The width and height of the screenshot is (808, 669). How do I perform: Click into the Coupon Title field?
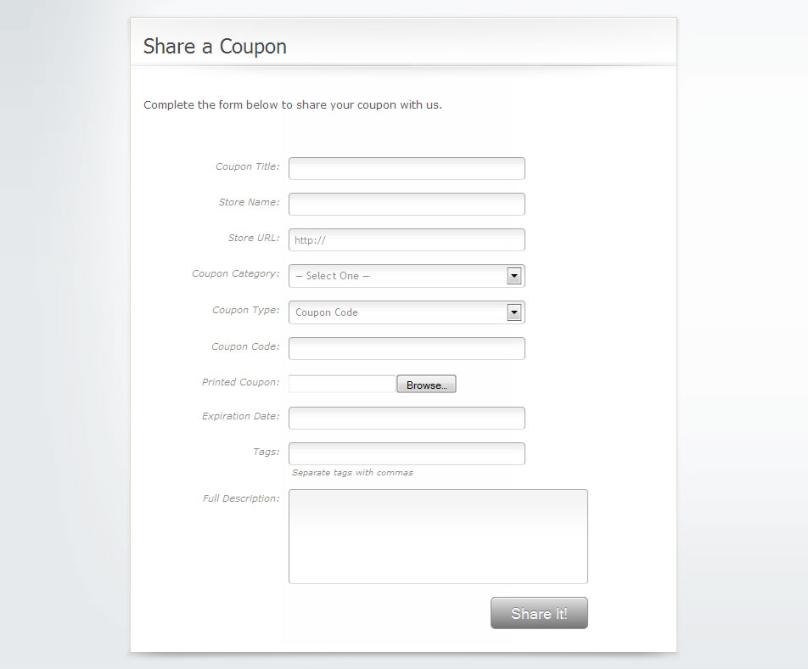[406, 168]
